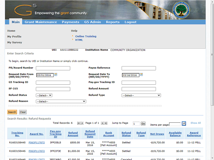This screenshot has width=214, height=160.
Task: Click the Show All link
Action: [x=196, y=123]
